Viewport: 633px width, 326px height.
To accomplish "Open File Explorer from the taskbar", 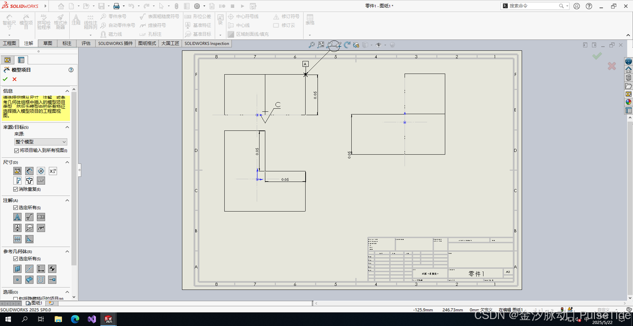I will tap(58, 319).
